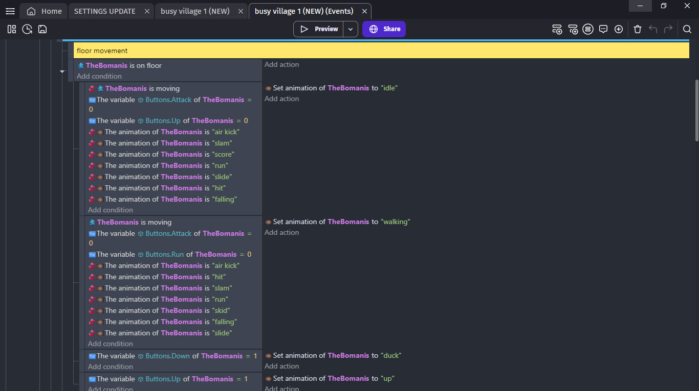Collapse the 'TheBomanis is on floor' event
Screen dimensions: 699x391
[x=62, y=71]
